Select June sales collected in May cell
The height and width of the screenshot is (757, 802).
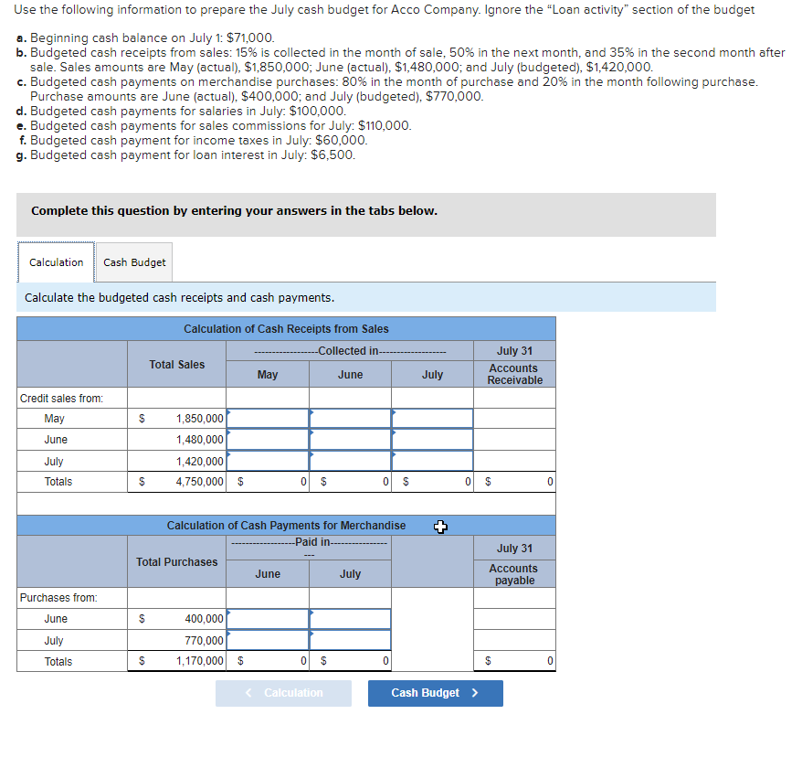tap(268, 439)
